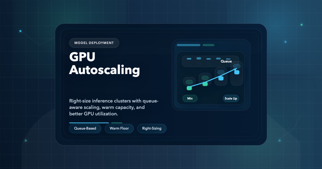Click the Queue label on the chart panel
This screenshot has width=322, height=169.
(x=226, y=61)
